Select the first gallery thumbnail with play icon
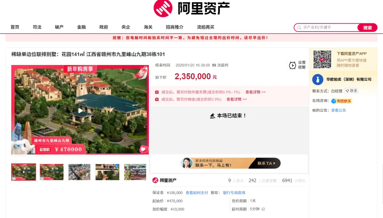 pyautogui.click(x=23, y=172)
